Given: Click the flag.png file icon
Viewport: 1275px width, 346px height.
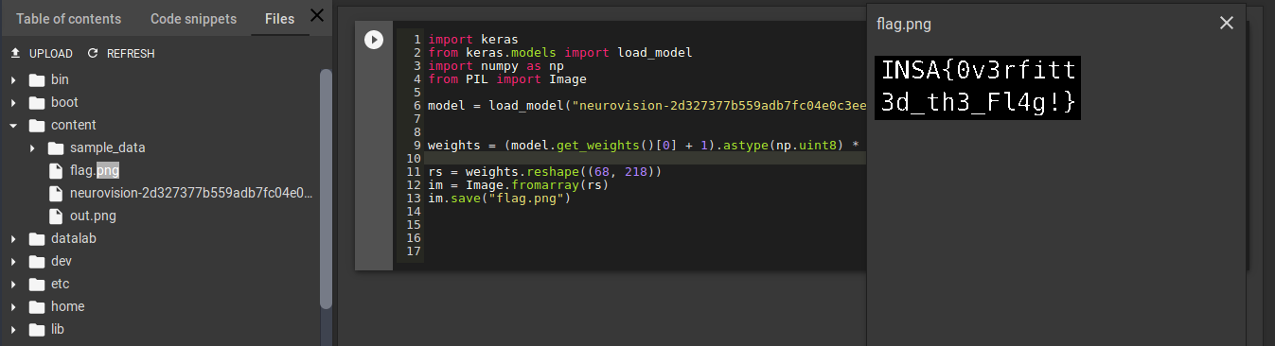Looking at the screenshot, I should click(x=56, y=171).
